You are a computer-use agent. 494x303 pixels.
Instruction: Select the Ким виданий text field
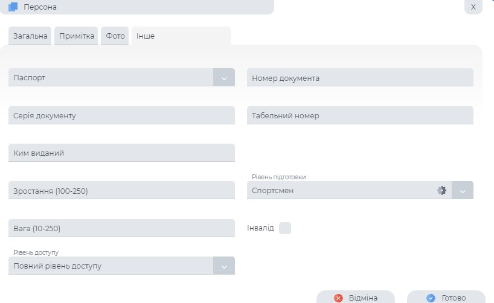click(x=121, y=153)
